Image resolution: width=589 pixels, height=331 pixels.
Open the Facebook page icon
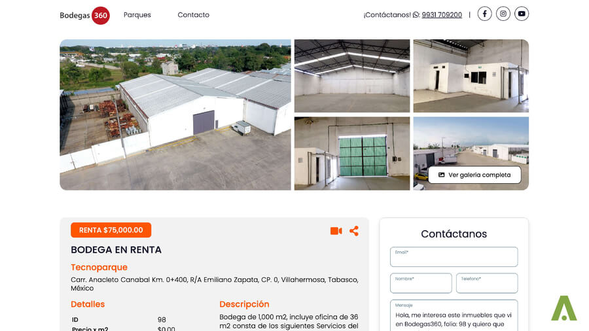[484, 14]
